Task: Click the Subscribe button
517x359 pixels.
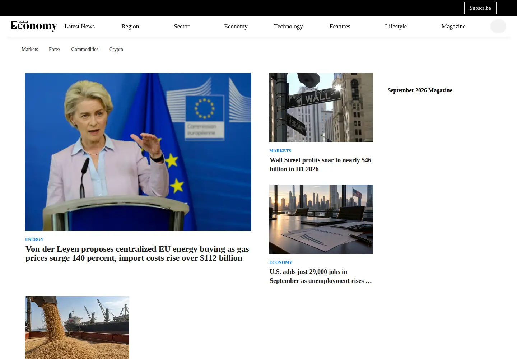Action: (x=480, y=8)
